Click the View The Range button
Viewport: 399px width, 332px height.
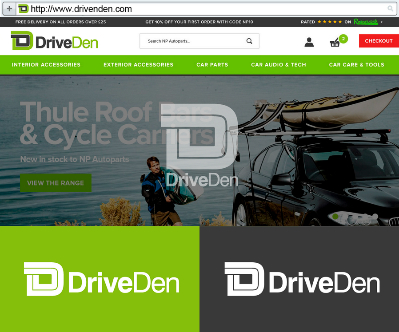coord(56,183)
